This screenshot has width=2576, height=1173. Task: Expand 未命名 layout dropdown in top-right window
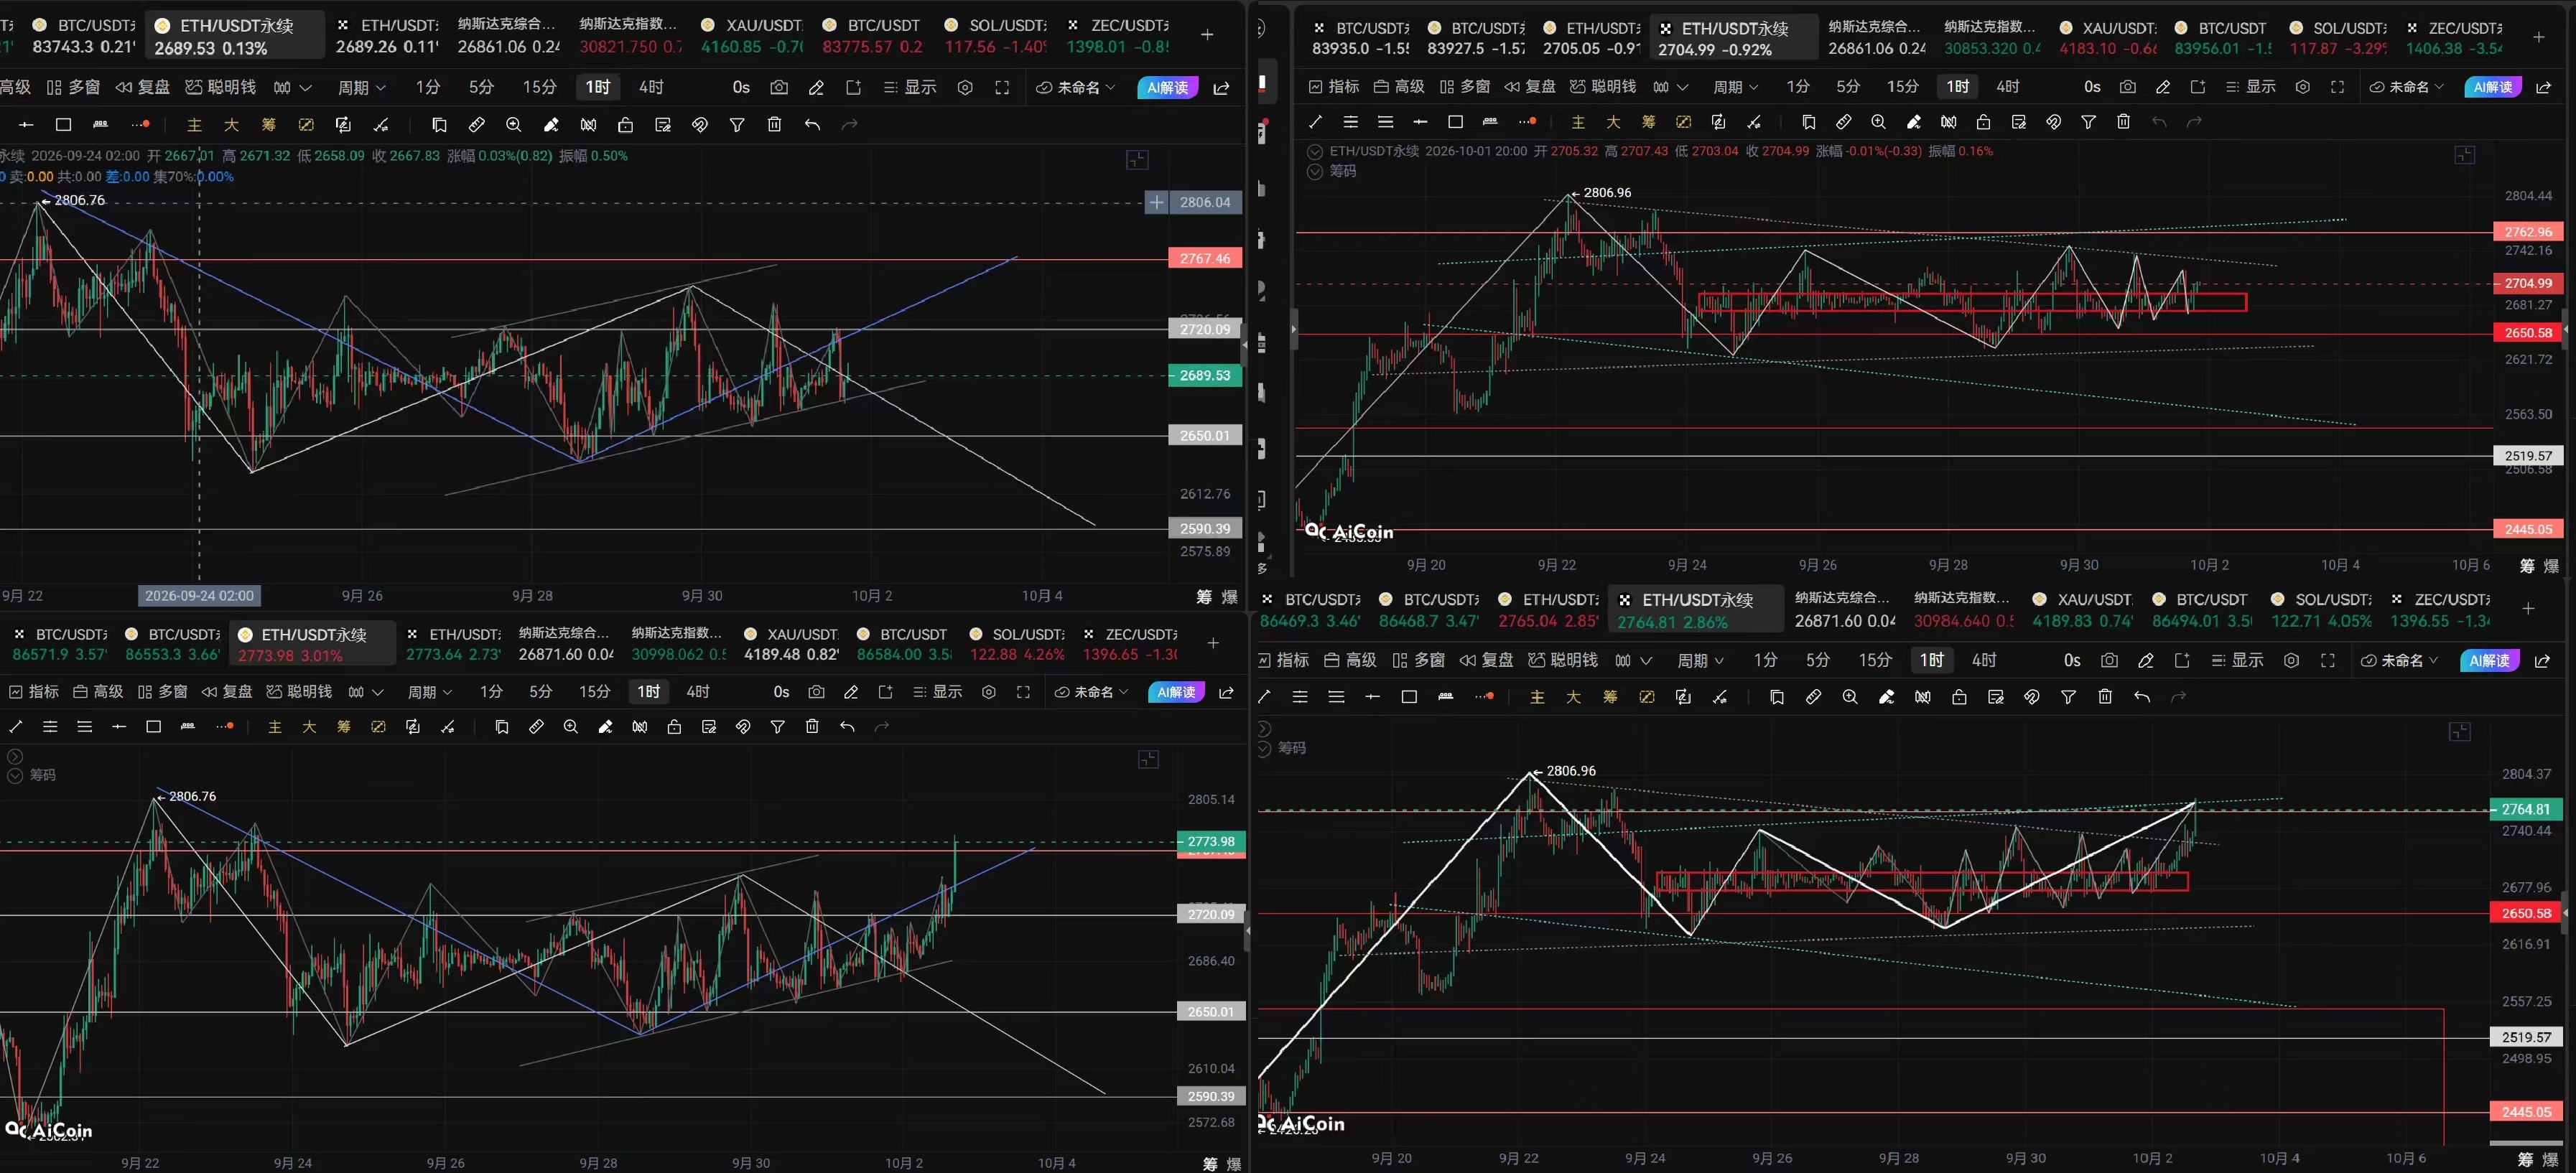coord(2409,87)
